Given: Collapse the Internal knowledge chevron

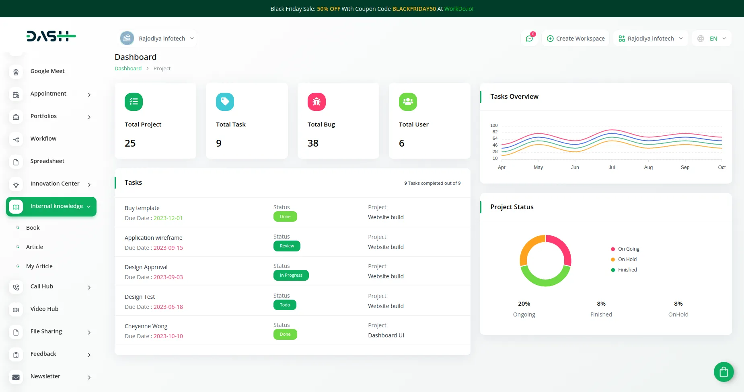Looking at the screenshot, I should point(89,206).
